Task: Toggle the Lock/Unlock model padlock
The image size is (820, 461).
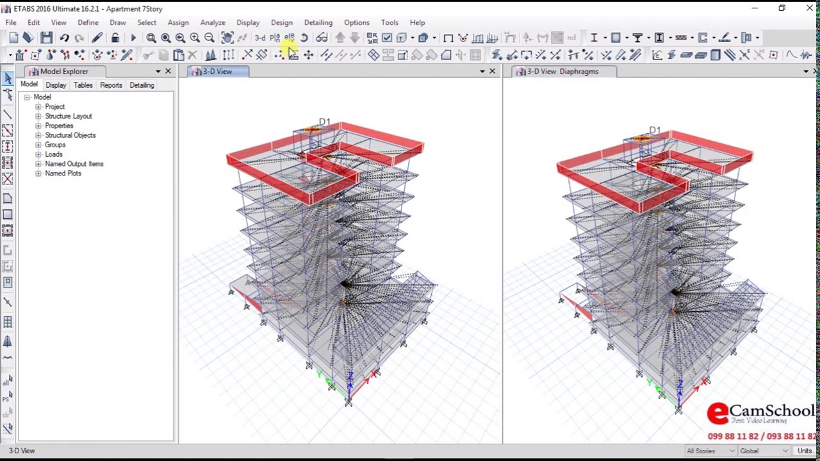Action: coord(115,38)
